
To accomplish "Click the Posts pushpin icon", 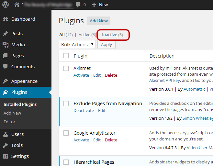I will point(6,34).
